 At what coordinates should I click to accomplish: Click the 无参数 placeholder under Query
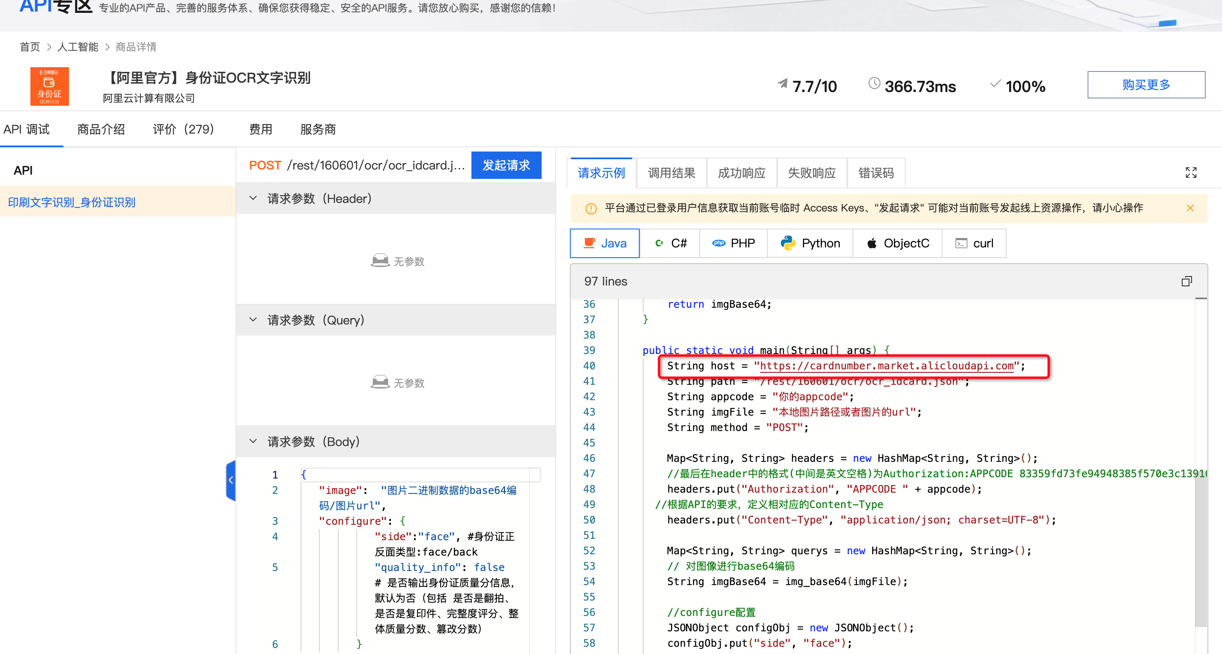coord(397,382)
